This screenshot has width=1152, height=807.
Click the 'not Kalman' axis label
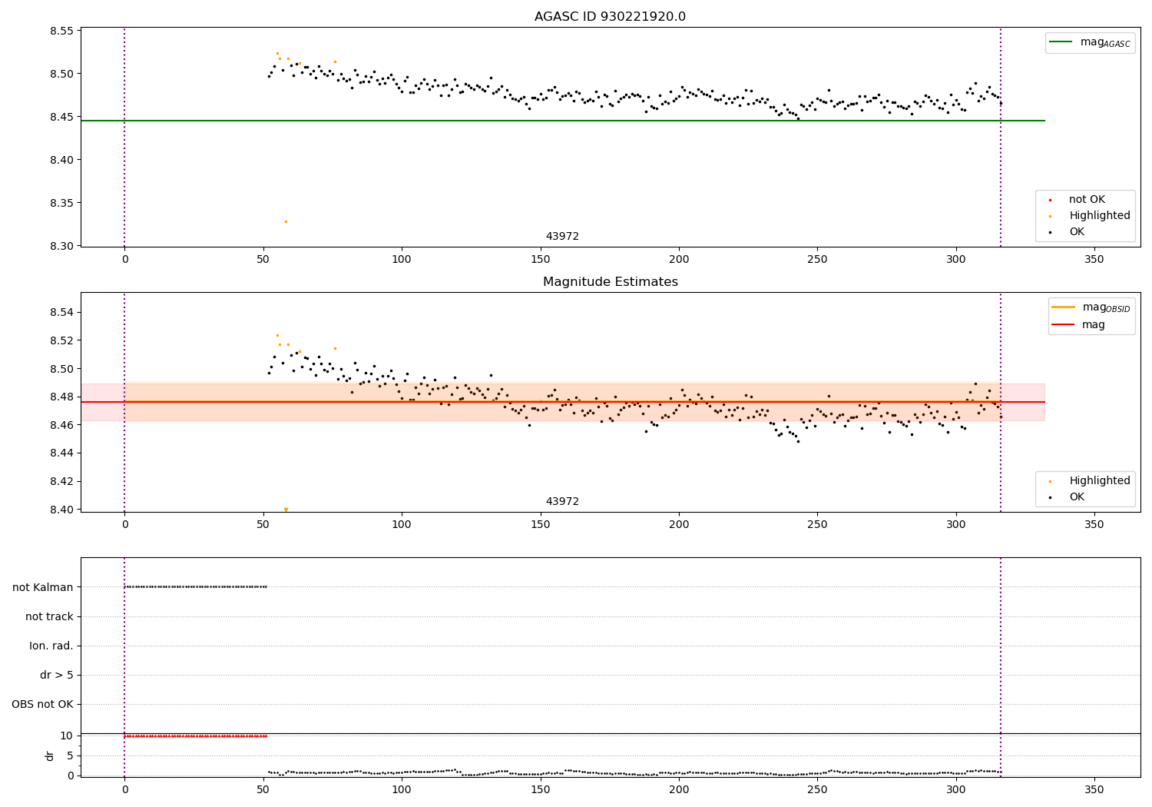[x=43, y=587]
